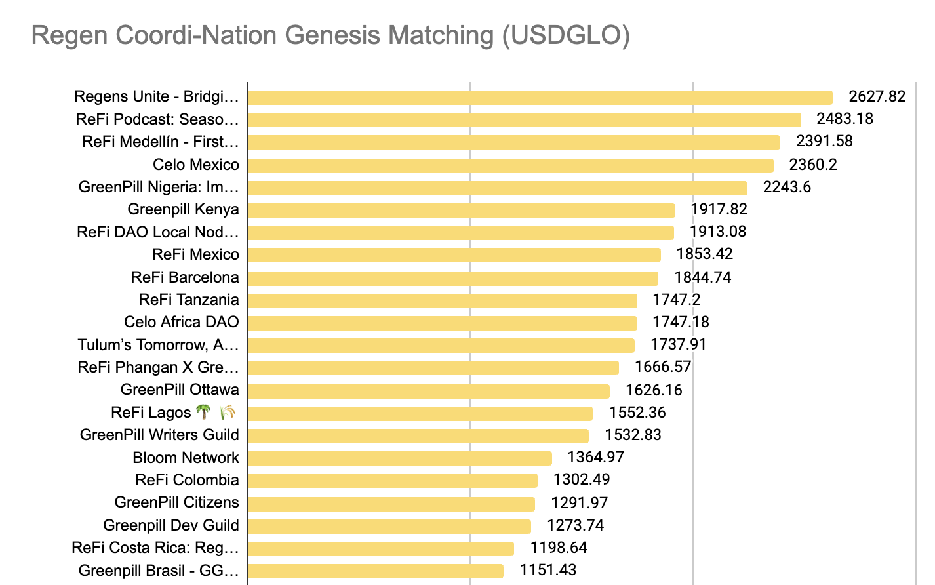
Task: Click the ReFi Barcelona label
Action: click(185, 277)
